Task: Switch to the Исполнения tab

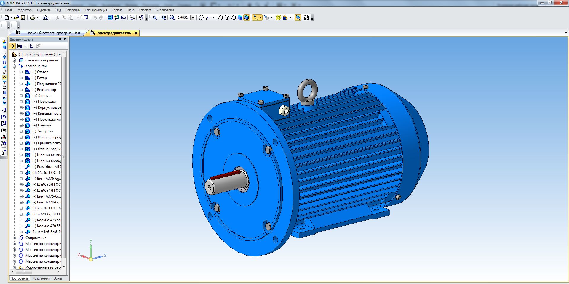Action: tap(41, 278)
